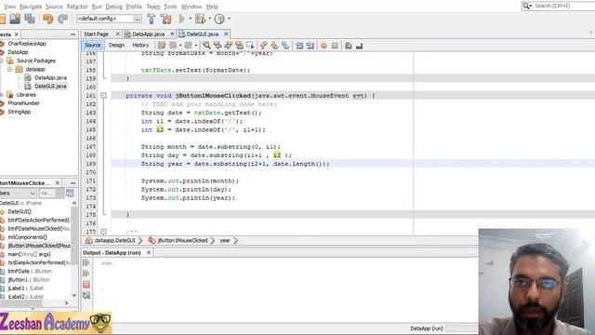Click Re-run with Different Parameters icon in Output
The width and height of the screenshot is (595, 335).
point(86,274)
